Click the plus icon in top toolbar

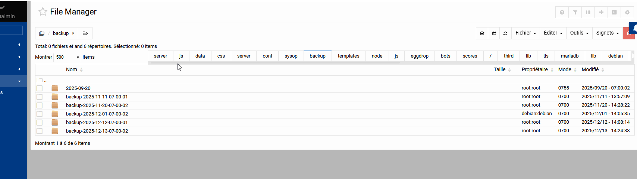[601, 12]
